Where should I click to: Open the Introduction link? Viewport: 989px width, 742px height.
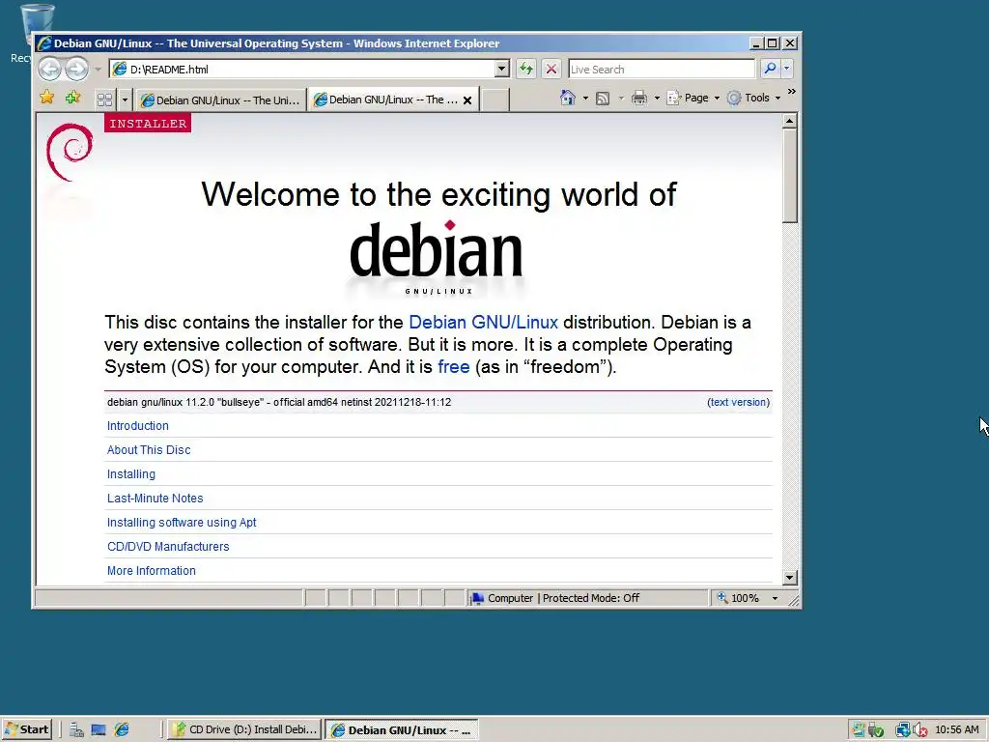point(137,426)
